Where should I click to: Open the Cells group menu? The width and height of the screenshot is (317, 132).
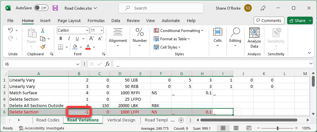(217, 37)
